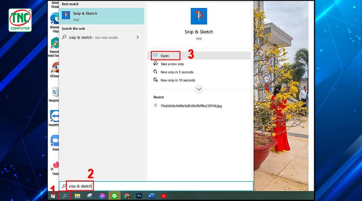Click the large Snip & Sketch app icon in the details pane
Viewport: 362px width, 201px height.
[x=199, y=16]
